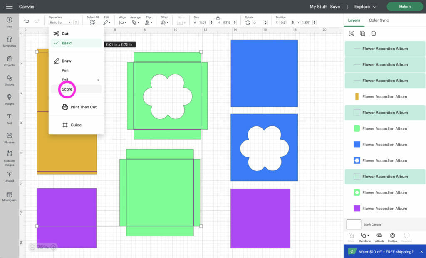Image resolution: width=426 pixels, height=258 pixels.
Task: Click the Upload icon in sidebar
Action: (9, 177)
